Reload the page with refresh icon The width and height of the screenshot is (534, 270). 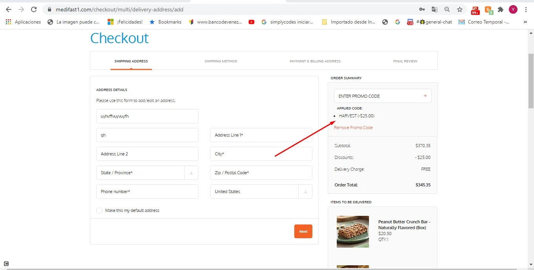[34, 9]
